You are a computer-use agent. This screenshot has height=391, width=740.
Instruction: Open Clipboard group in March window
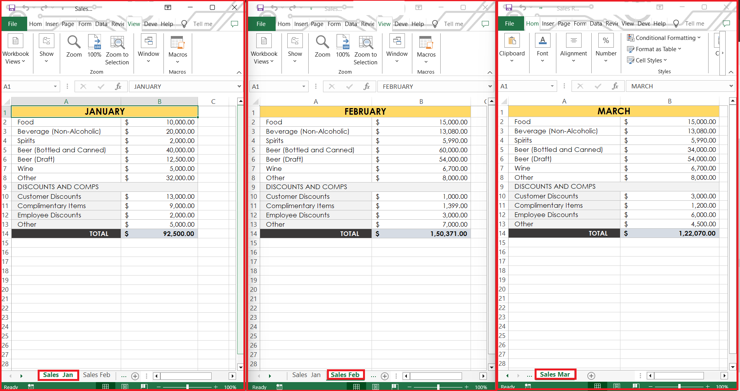click(x=512, y=48)
